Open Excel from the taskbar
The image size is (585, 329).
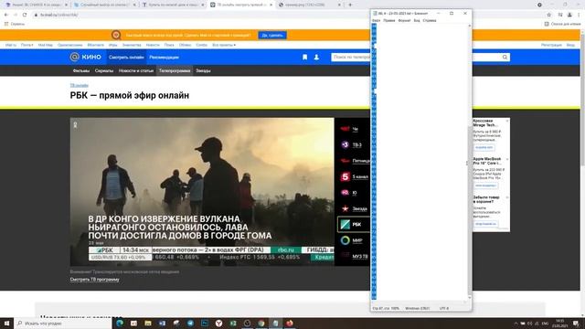[x=233, y=323]
